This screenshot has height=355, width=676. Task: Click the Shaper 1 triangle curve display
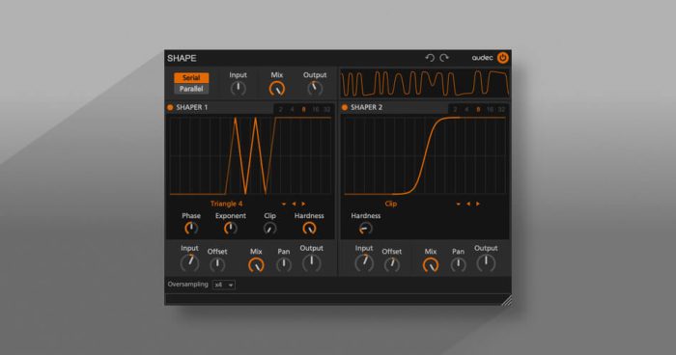(250, 156)
